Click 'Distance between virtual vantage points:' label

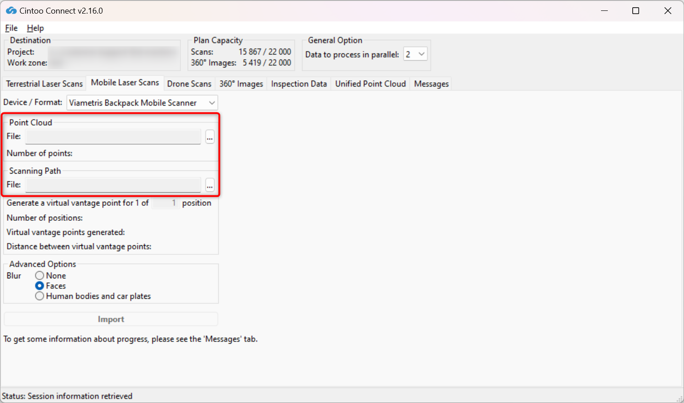79,247
